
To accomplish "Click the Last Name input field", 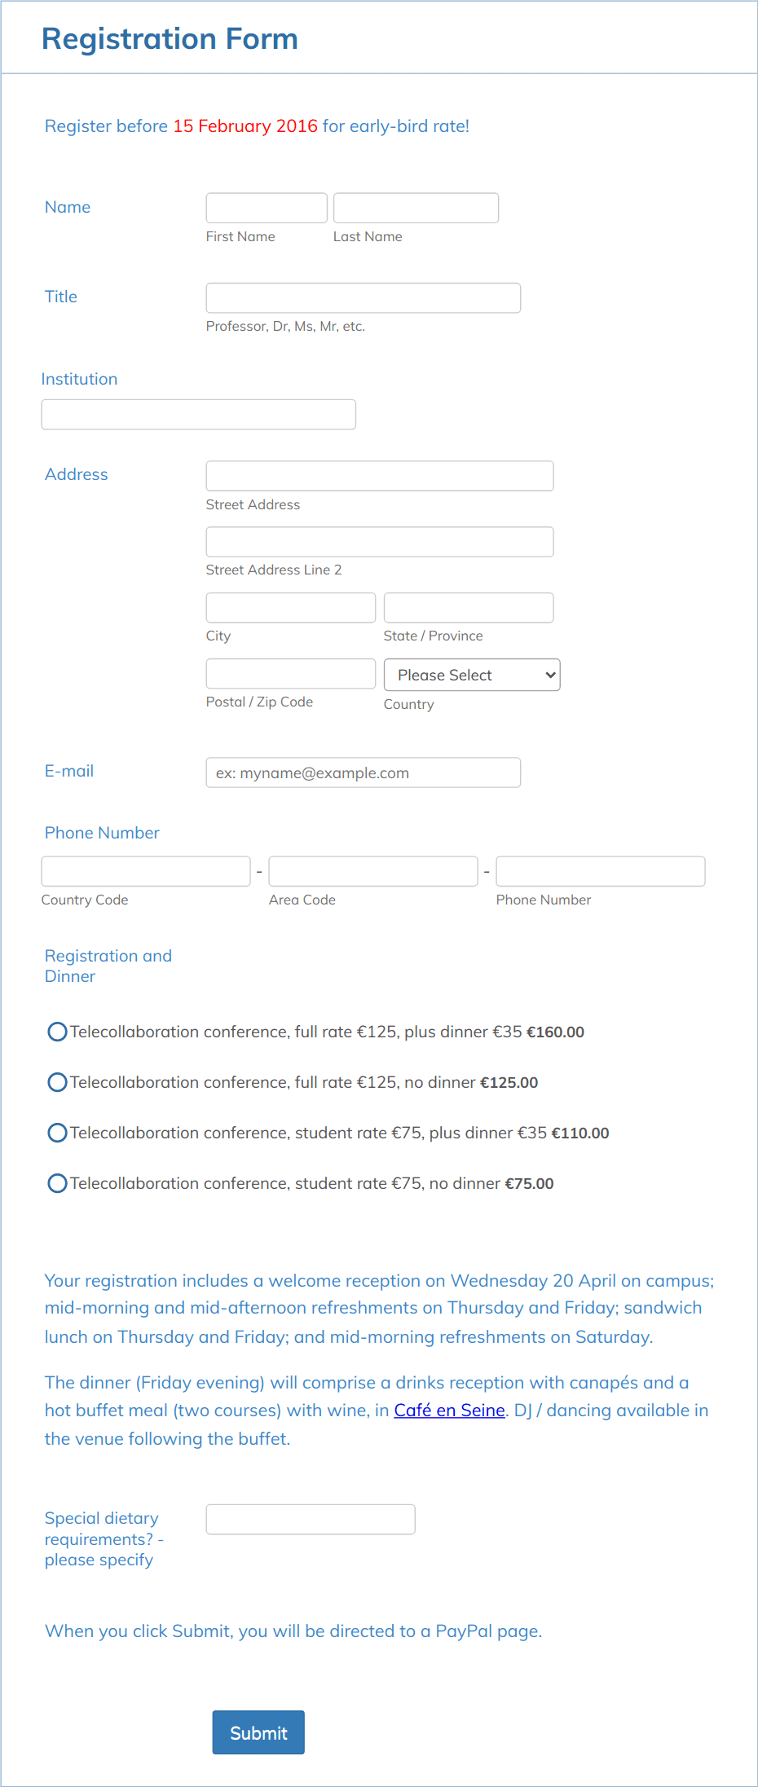I will tap(416, 208).
